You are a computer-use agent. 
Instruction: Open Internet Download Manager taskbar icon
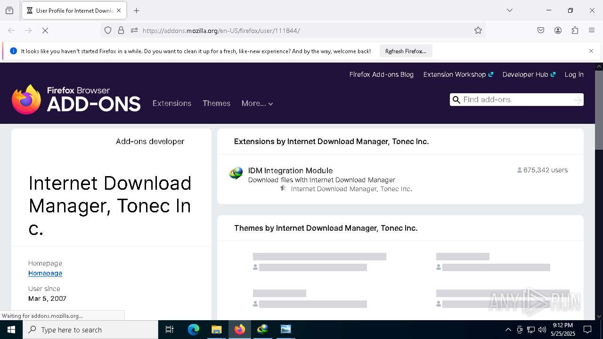tap(262, 330)
